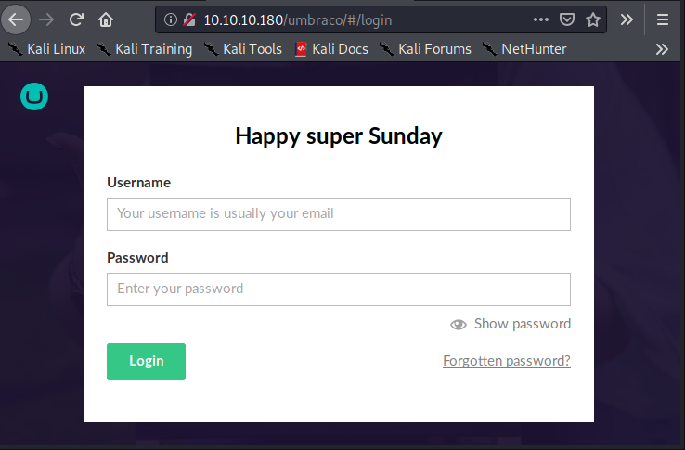Follow the Forgotten password? link
Image resolution: width=685 pixels, height=450 pixels.
coord(507,361)
